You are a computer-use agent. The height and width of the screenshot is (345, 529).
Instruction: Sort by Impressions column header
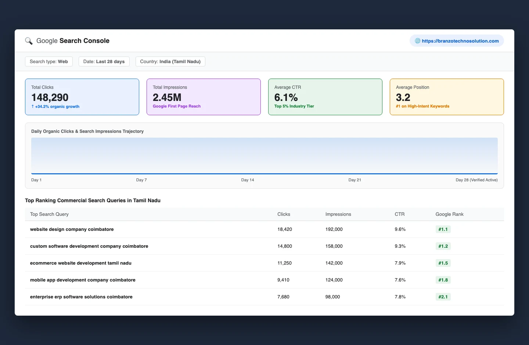point(338,214)
